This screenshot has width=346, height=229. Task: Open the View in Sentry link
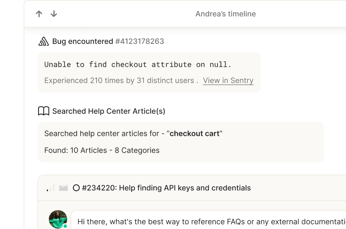(x=228, y=81)
